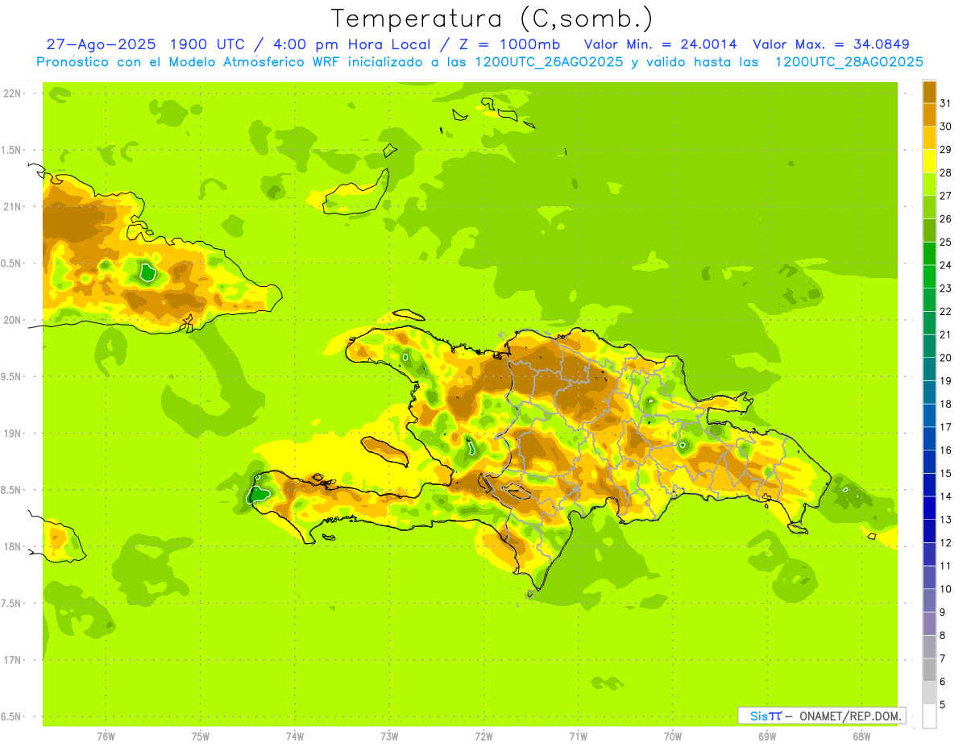Click the yellow swatch between 28 and 29
The image size is (967, 747).
point(929,161)
